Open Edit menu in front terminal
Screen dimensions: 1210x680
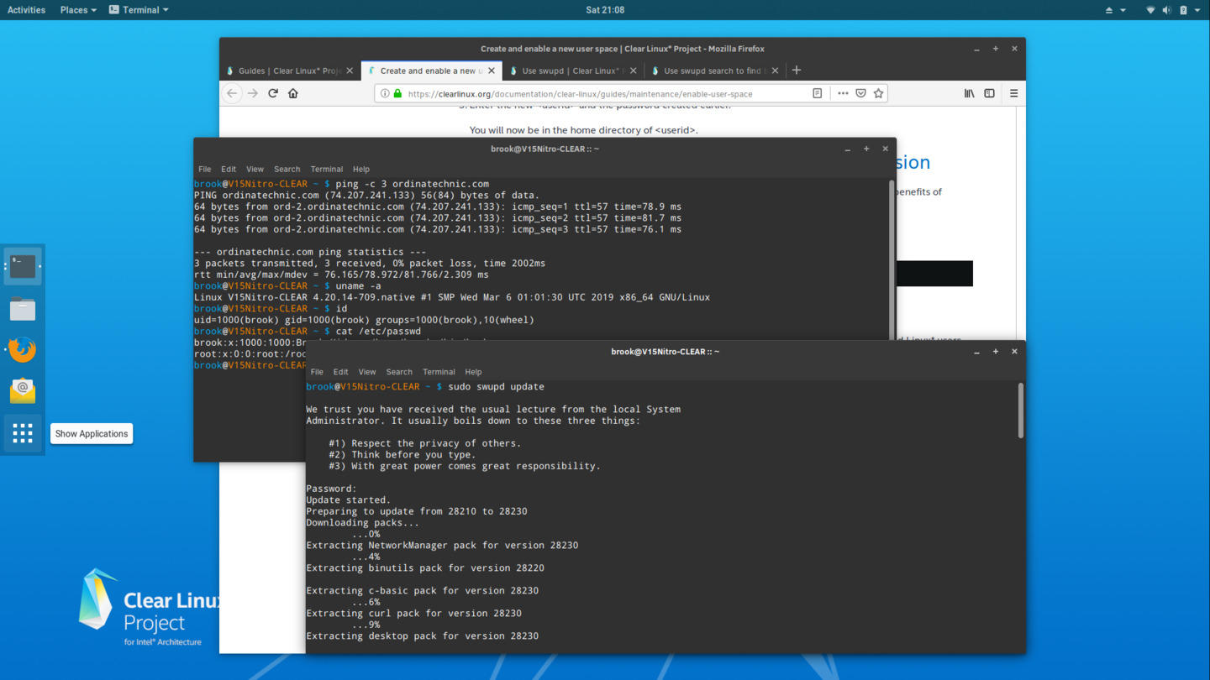pos(340,372)
